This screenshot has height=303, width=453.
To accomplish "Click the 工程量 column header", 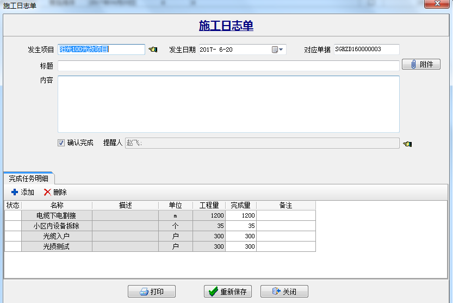I will click(209, 206).
